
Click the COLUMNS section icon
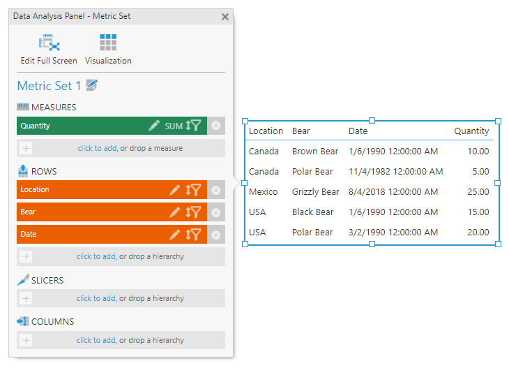coord(23,321)
